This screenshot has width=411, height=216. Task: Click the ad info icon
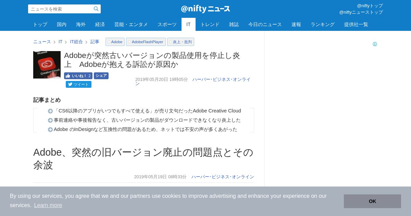click(375, 44)
